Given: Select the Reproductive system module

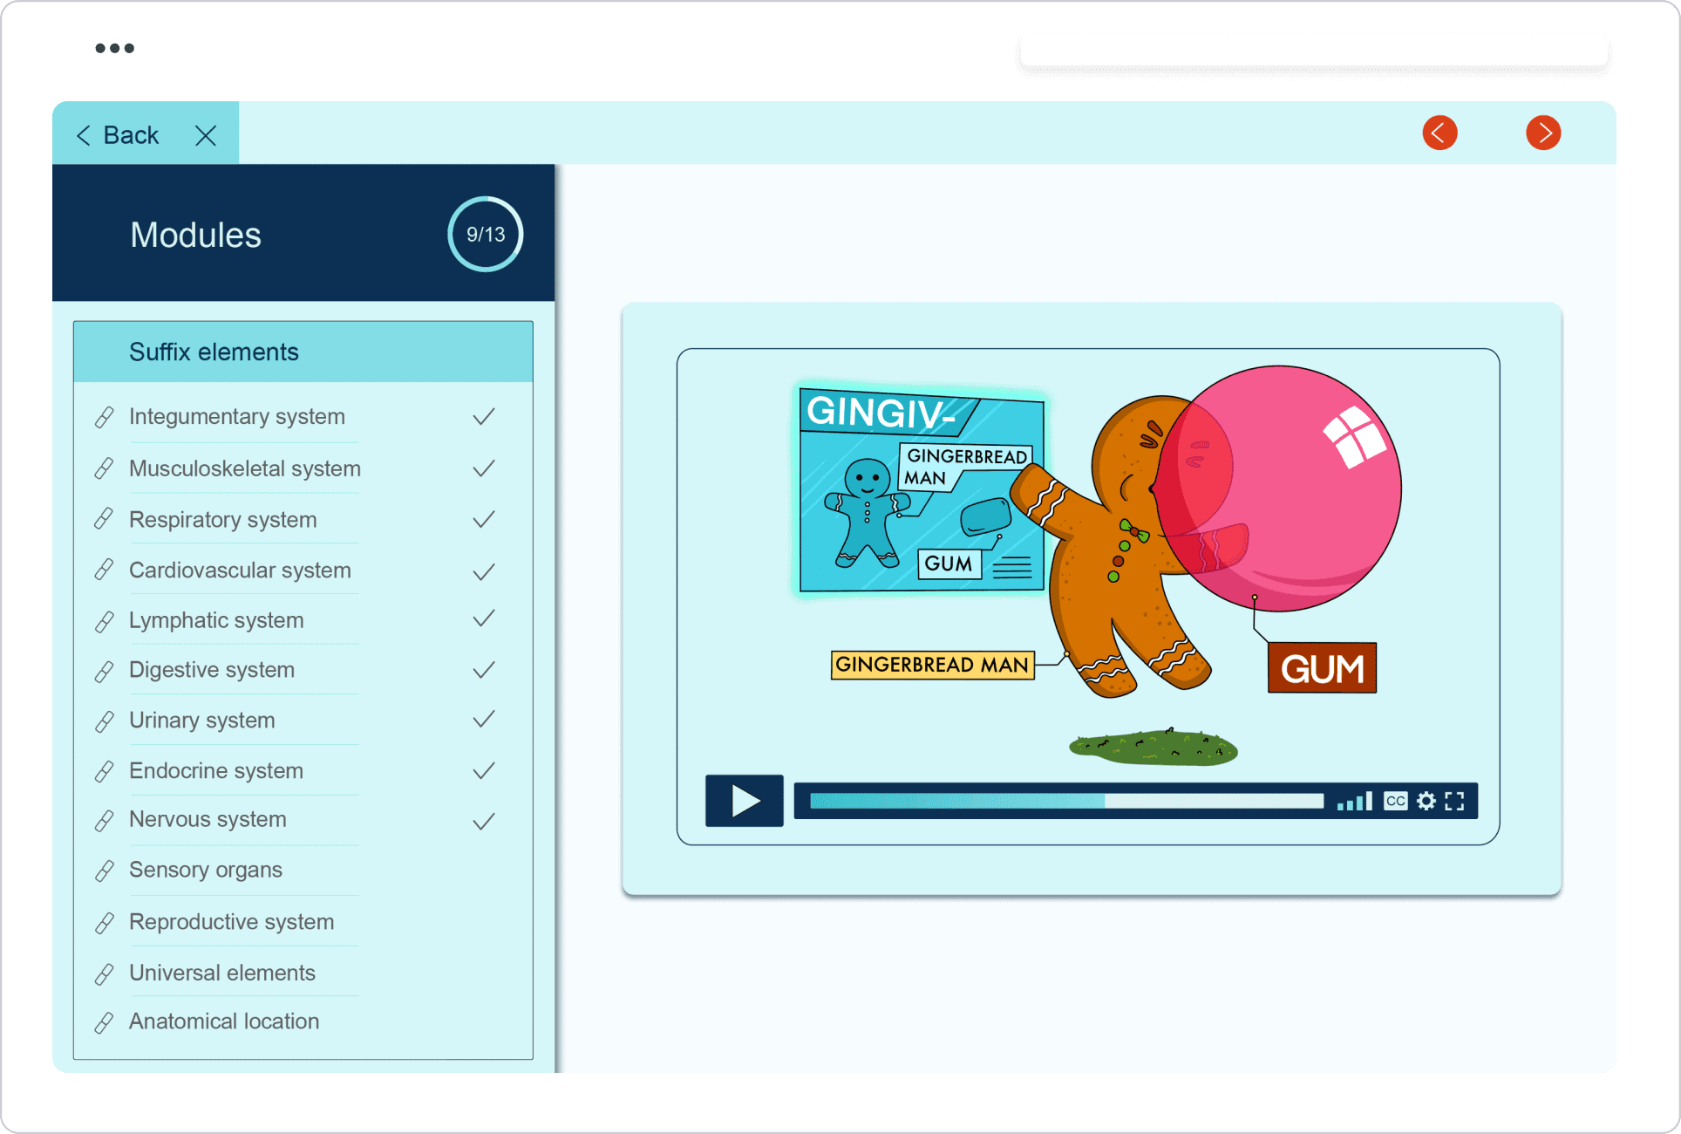Looking at the screenshot, I should [231, 921].
